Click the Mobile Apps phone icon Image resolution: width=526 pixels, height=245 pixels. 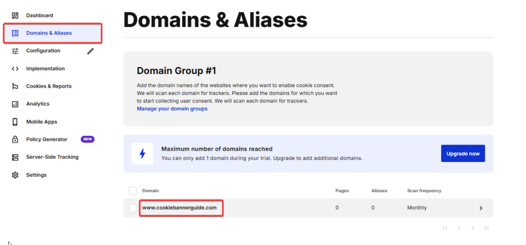[15, 122]
